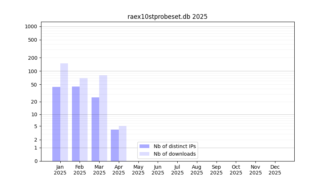This screenshot has width=327, height=181.
Task: Click the Jan 2025 distinct IPs bar
Action: click(56, 124)
